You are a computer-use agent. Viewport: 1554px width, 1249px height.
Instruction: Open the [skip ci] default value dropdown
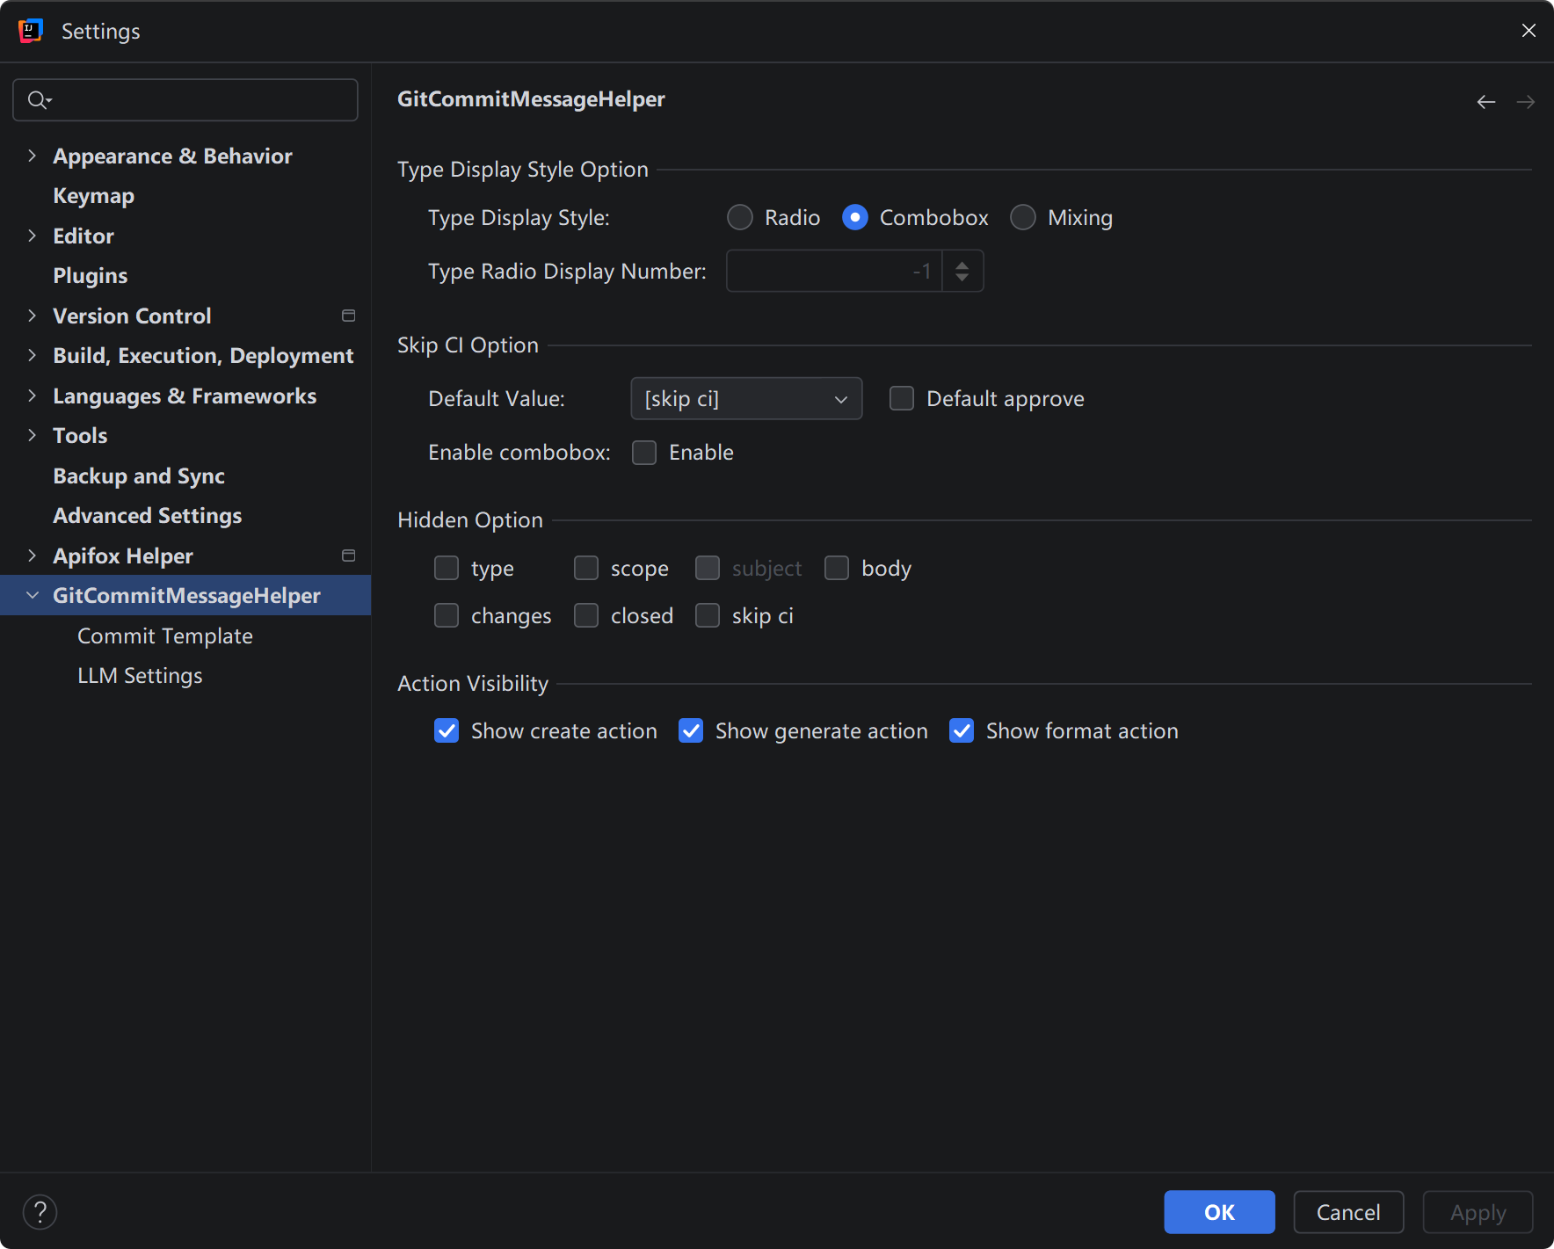[746, 398]
